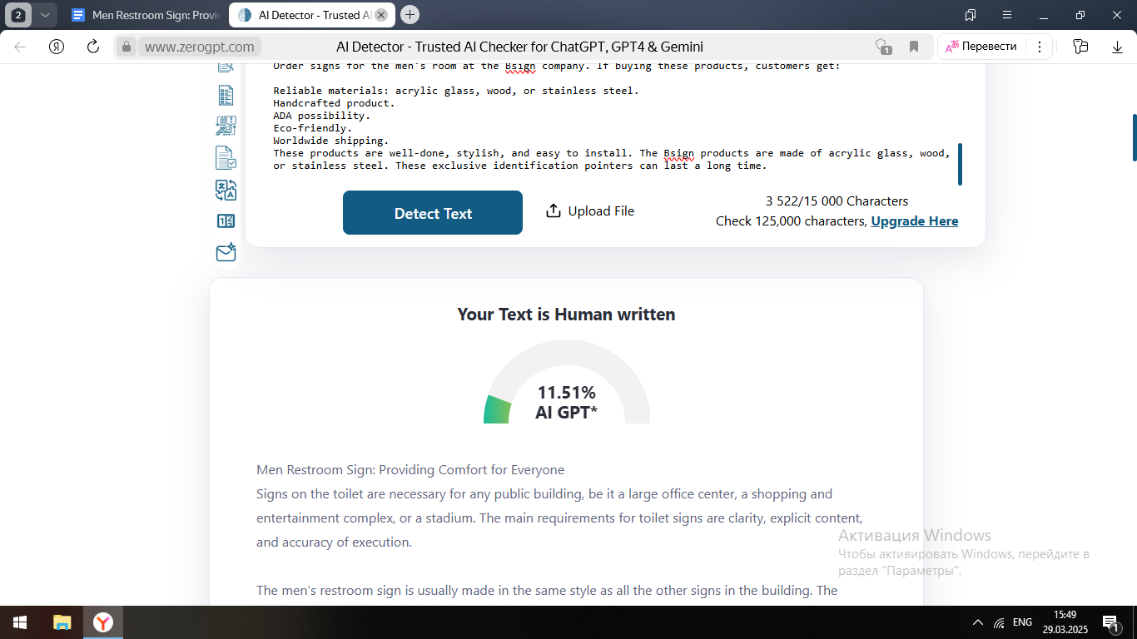Open the grammar check document icon
The image size is (1137, 639).
tap(226, 158)
